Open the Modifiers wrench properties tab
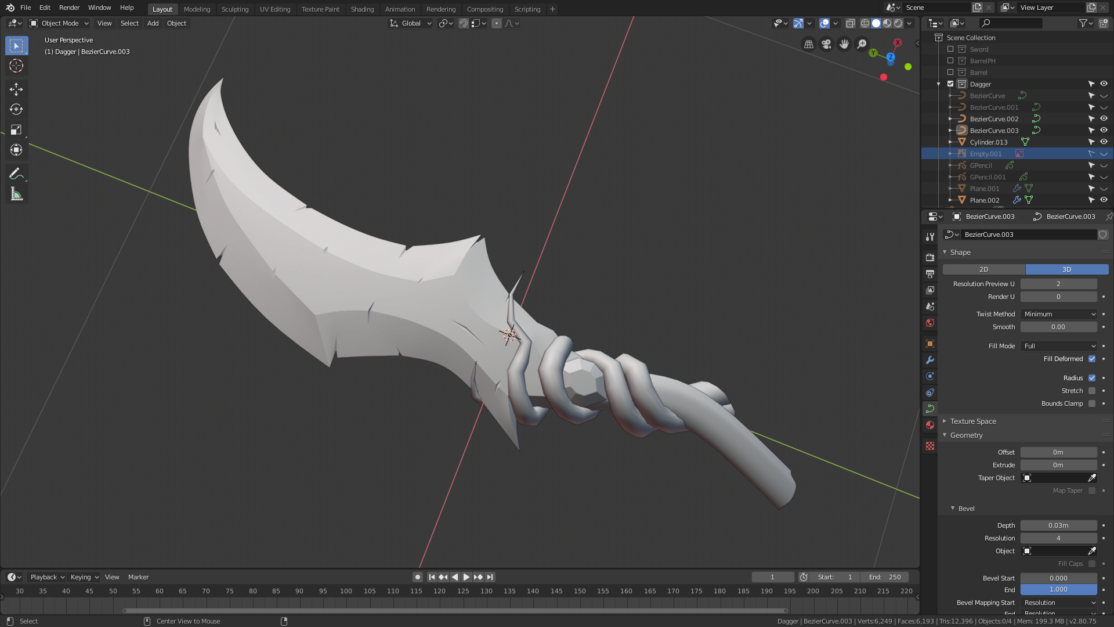This screenshot has height=627, width=1114. pos(930,360)
